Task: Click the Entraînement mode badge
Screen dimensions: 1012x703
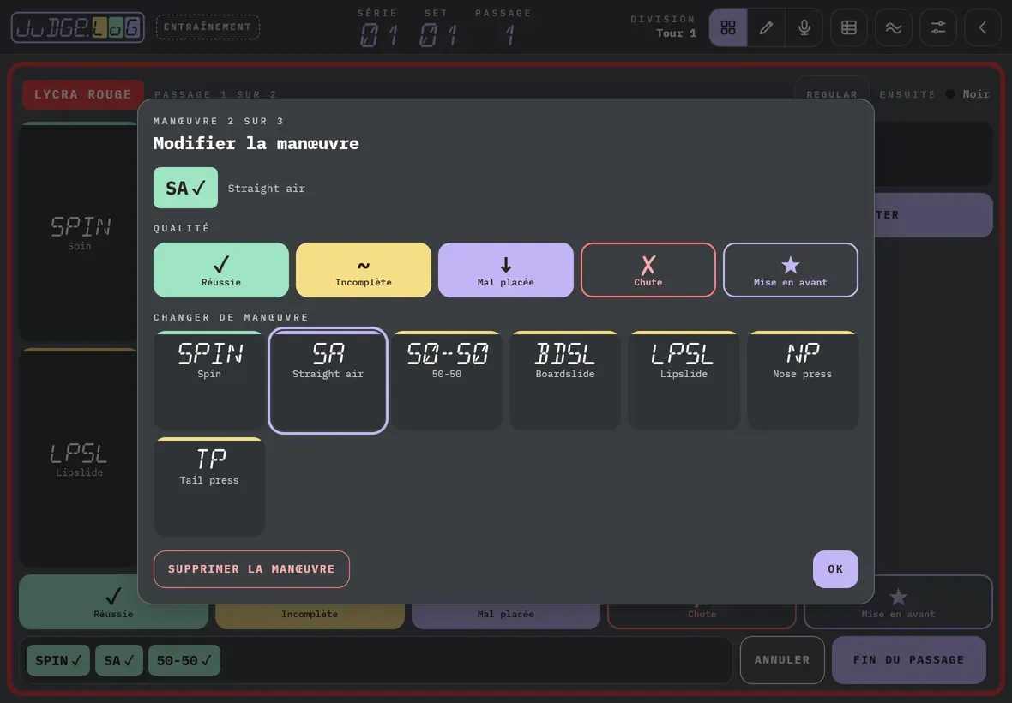Action: click(208, 27)
